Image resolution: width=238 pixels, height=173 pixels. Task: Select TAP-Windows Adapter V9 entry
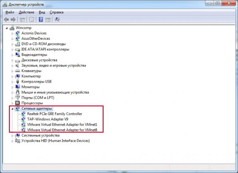pos(48,119)
